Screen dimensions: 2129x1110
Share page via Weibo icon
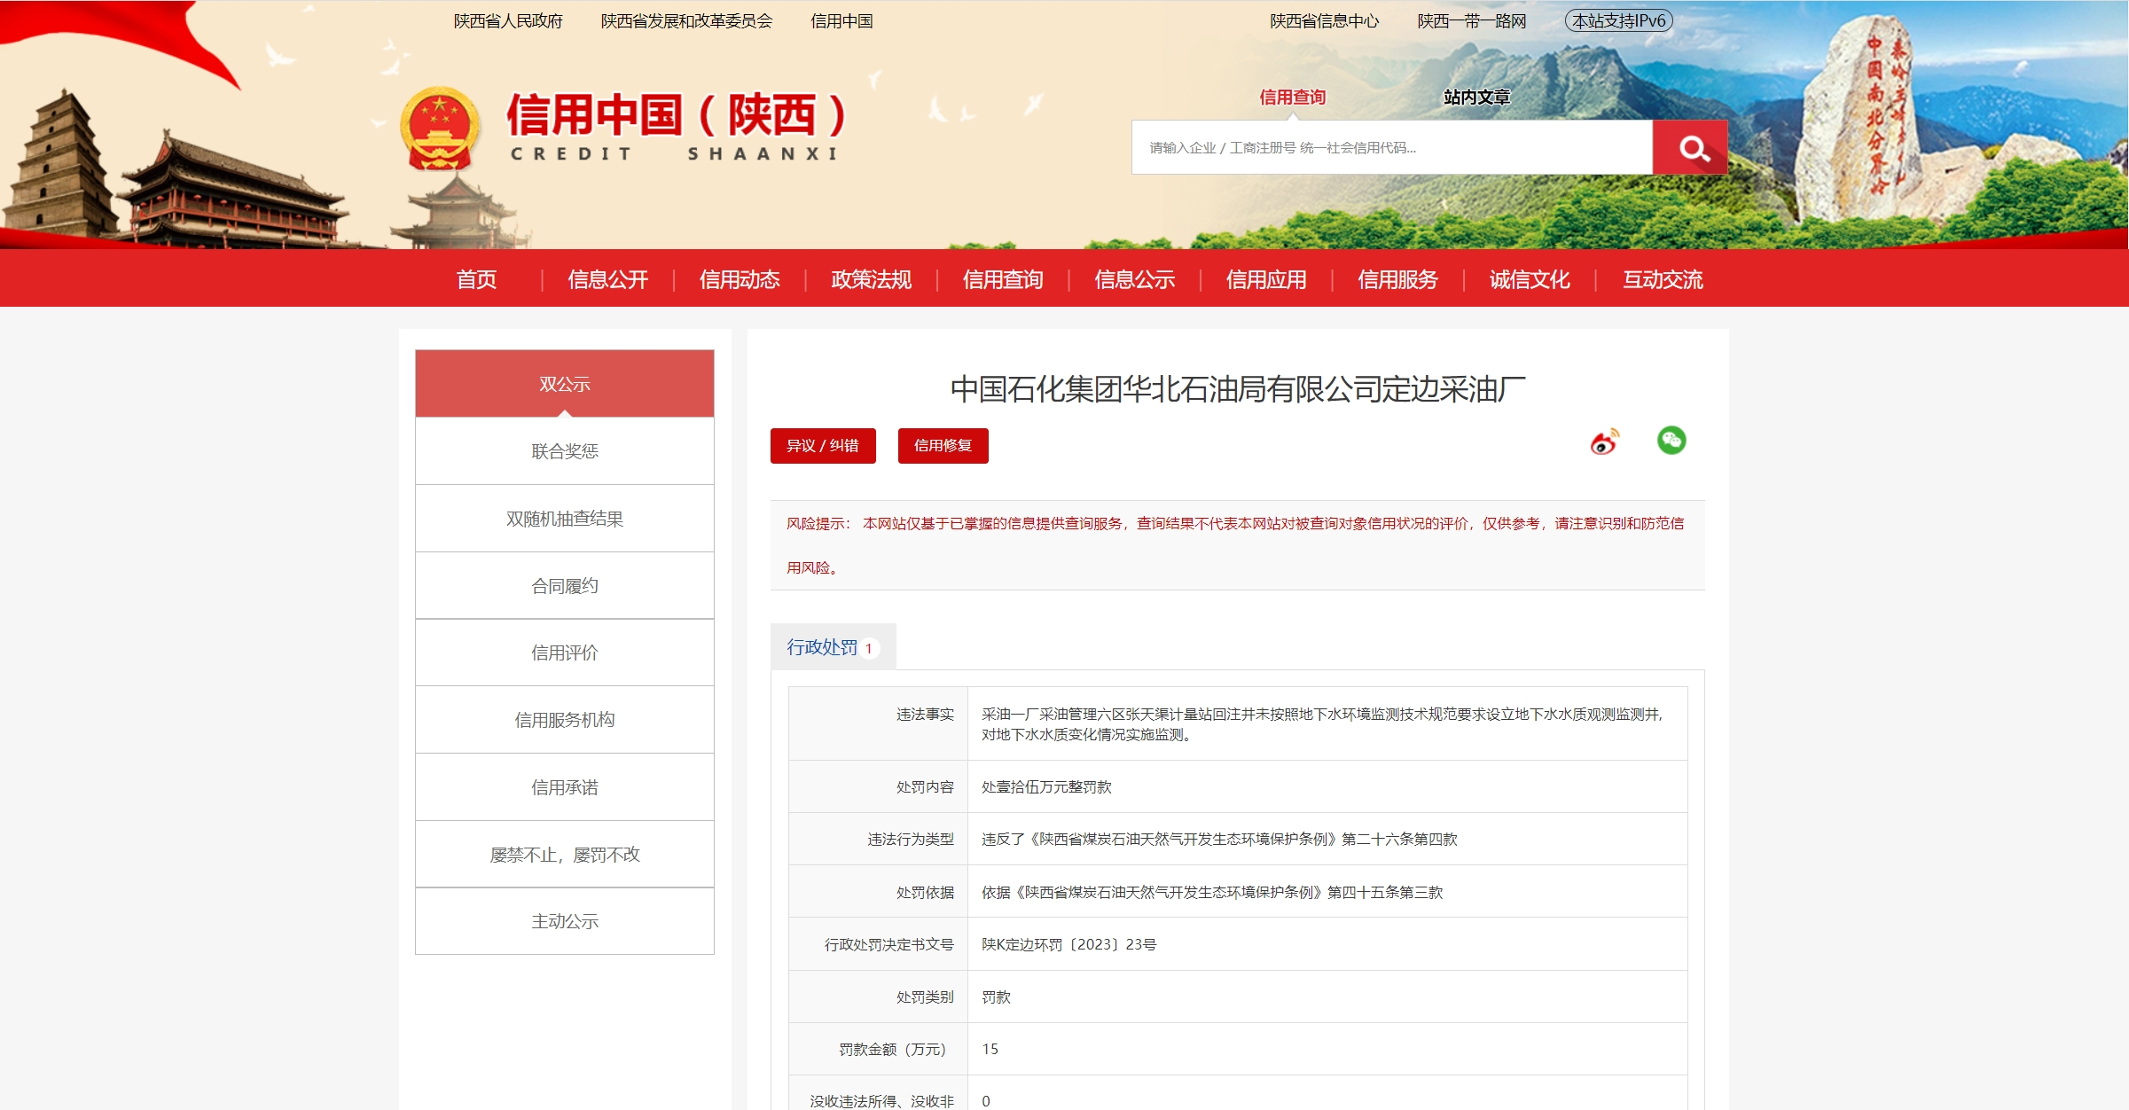pos(1604,442)
